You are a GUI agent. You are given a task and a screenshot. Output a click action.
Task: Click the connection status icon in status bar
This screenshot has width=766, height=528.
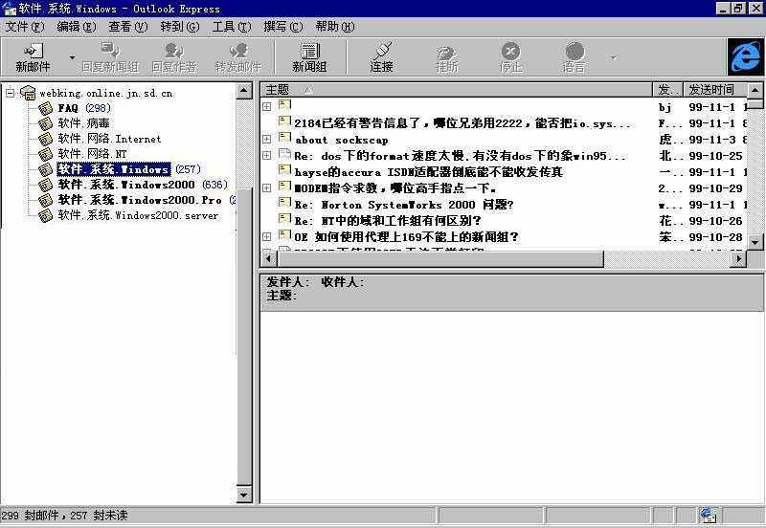coord(708,516)
